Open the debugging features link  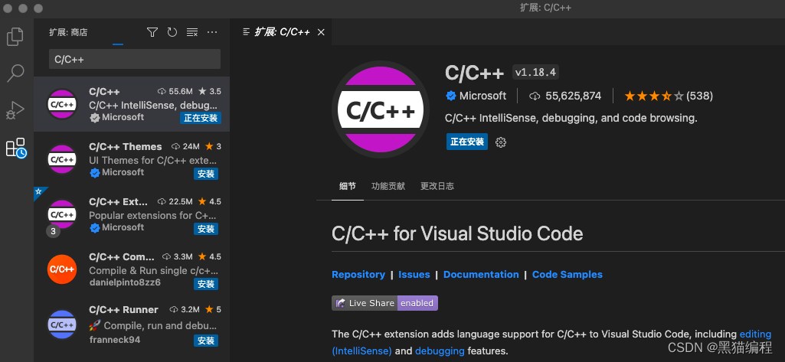[440, 351]
